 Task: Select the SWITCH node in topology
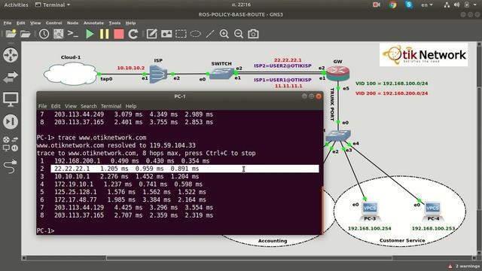[x=221, y=74]
